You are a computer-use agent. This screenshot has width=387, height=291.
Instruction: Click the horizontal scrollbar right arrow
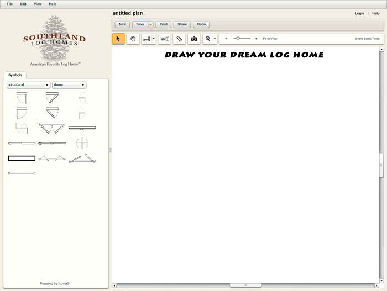[x=376, y=285]
